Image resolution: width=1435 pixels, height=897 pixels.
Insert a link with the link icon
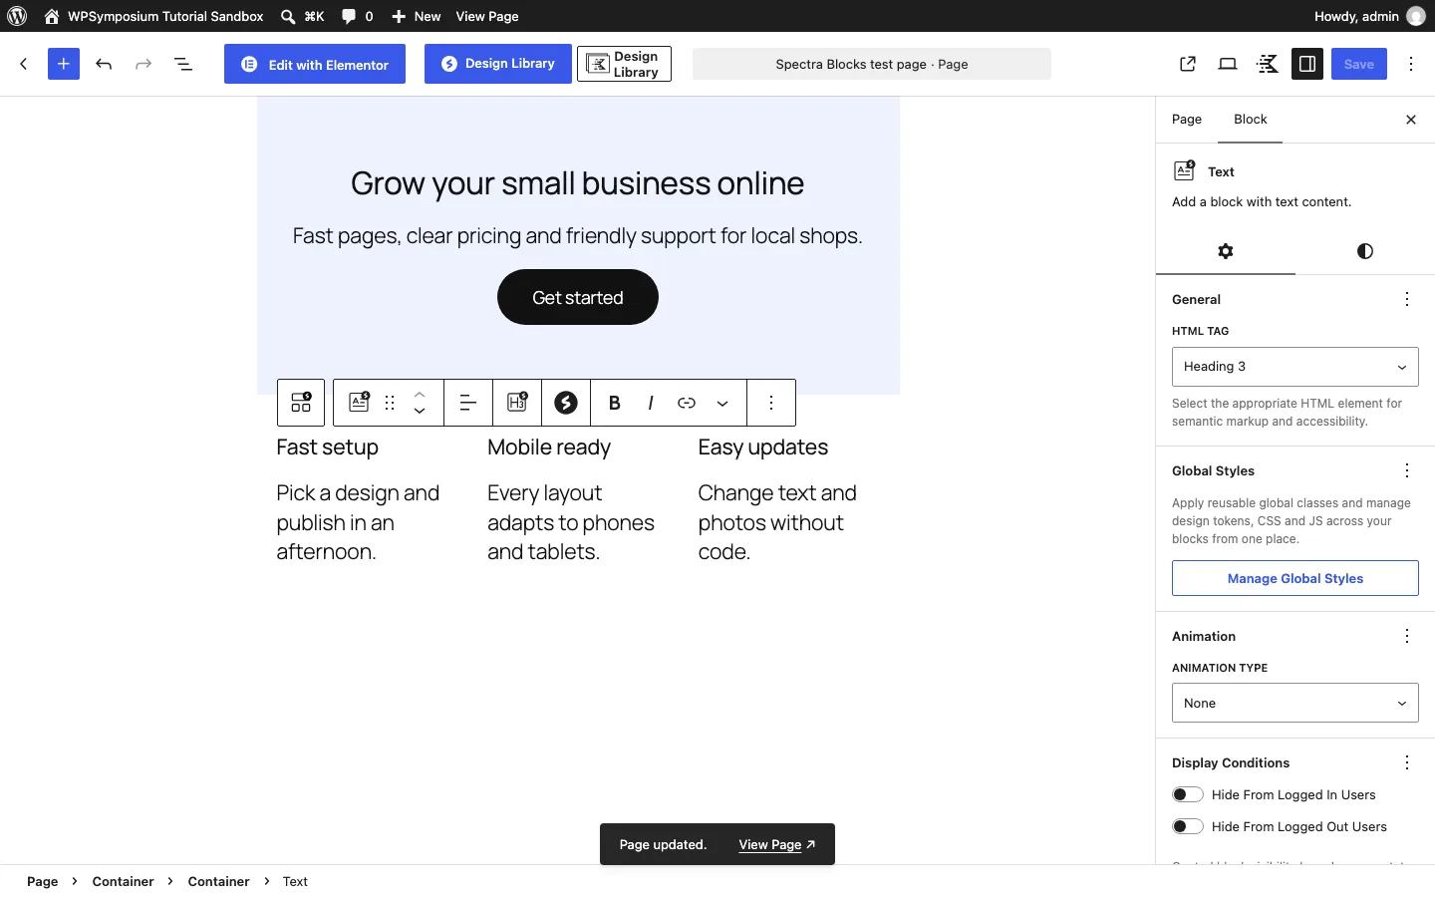coord(687,403)
